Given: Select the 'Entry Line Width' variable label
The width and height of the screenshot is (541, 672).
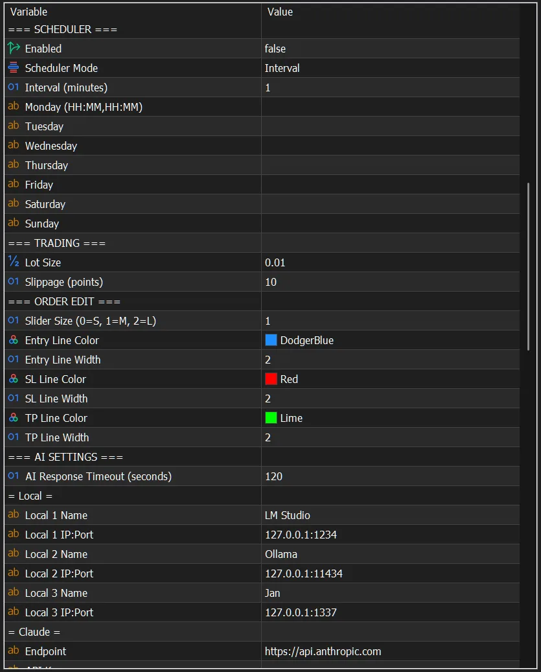Looking at the screenshot, I should coord(63,360).
